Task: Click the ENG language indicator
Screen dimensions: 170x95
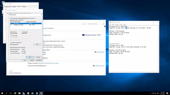Action: [158, 93]
